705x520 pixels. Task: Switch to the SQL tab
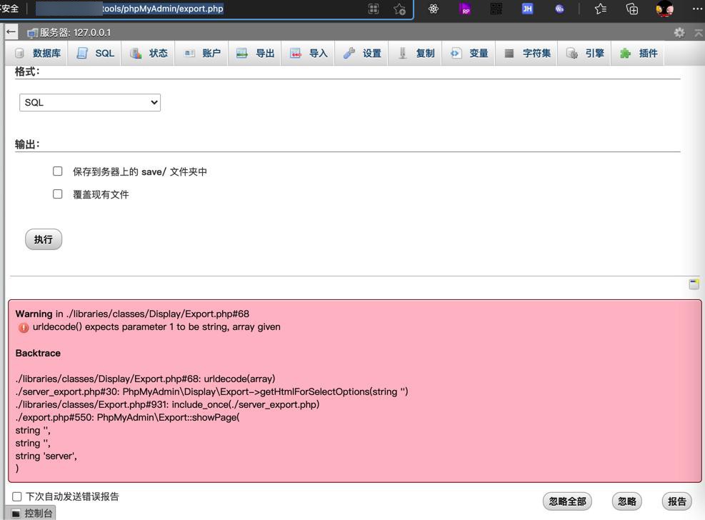[x=95, y=53]
